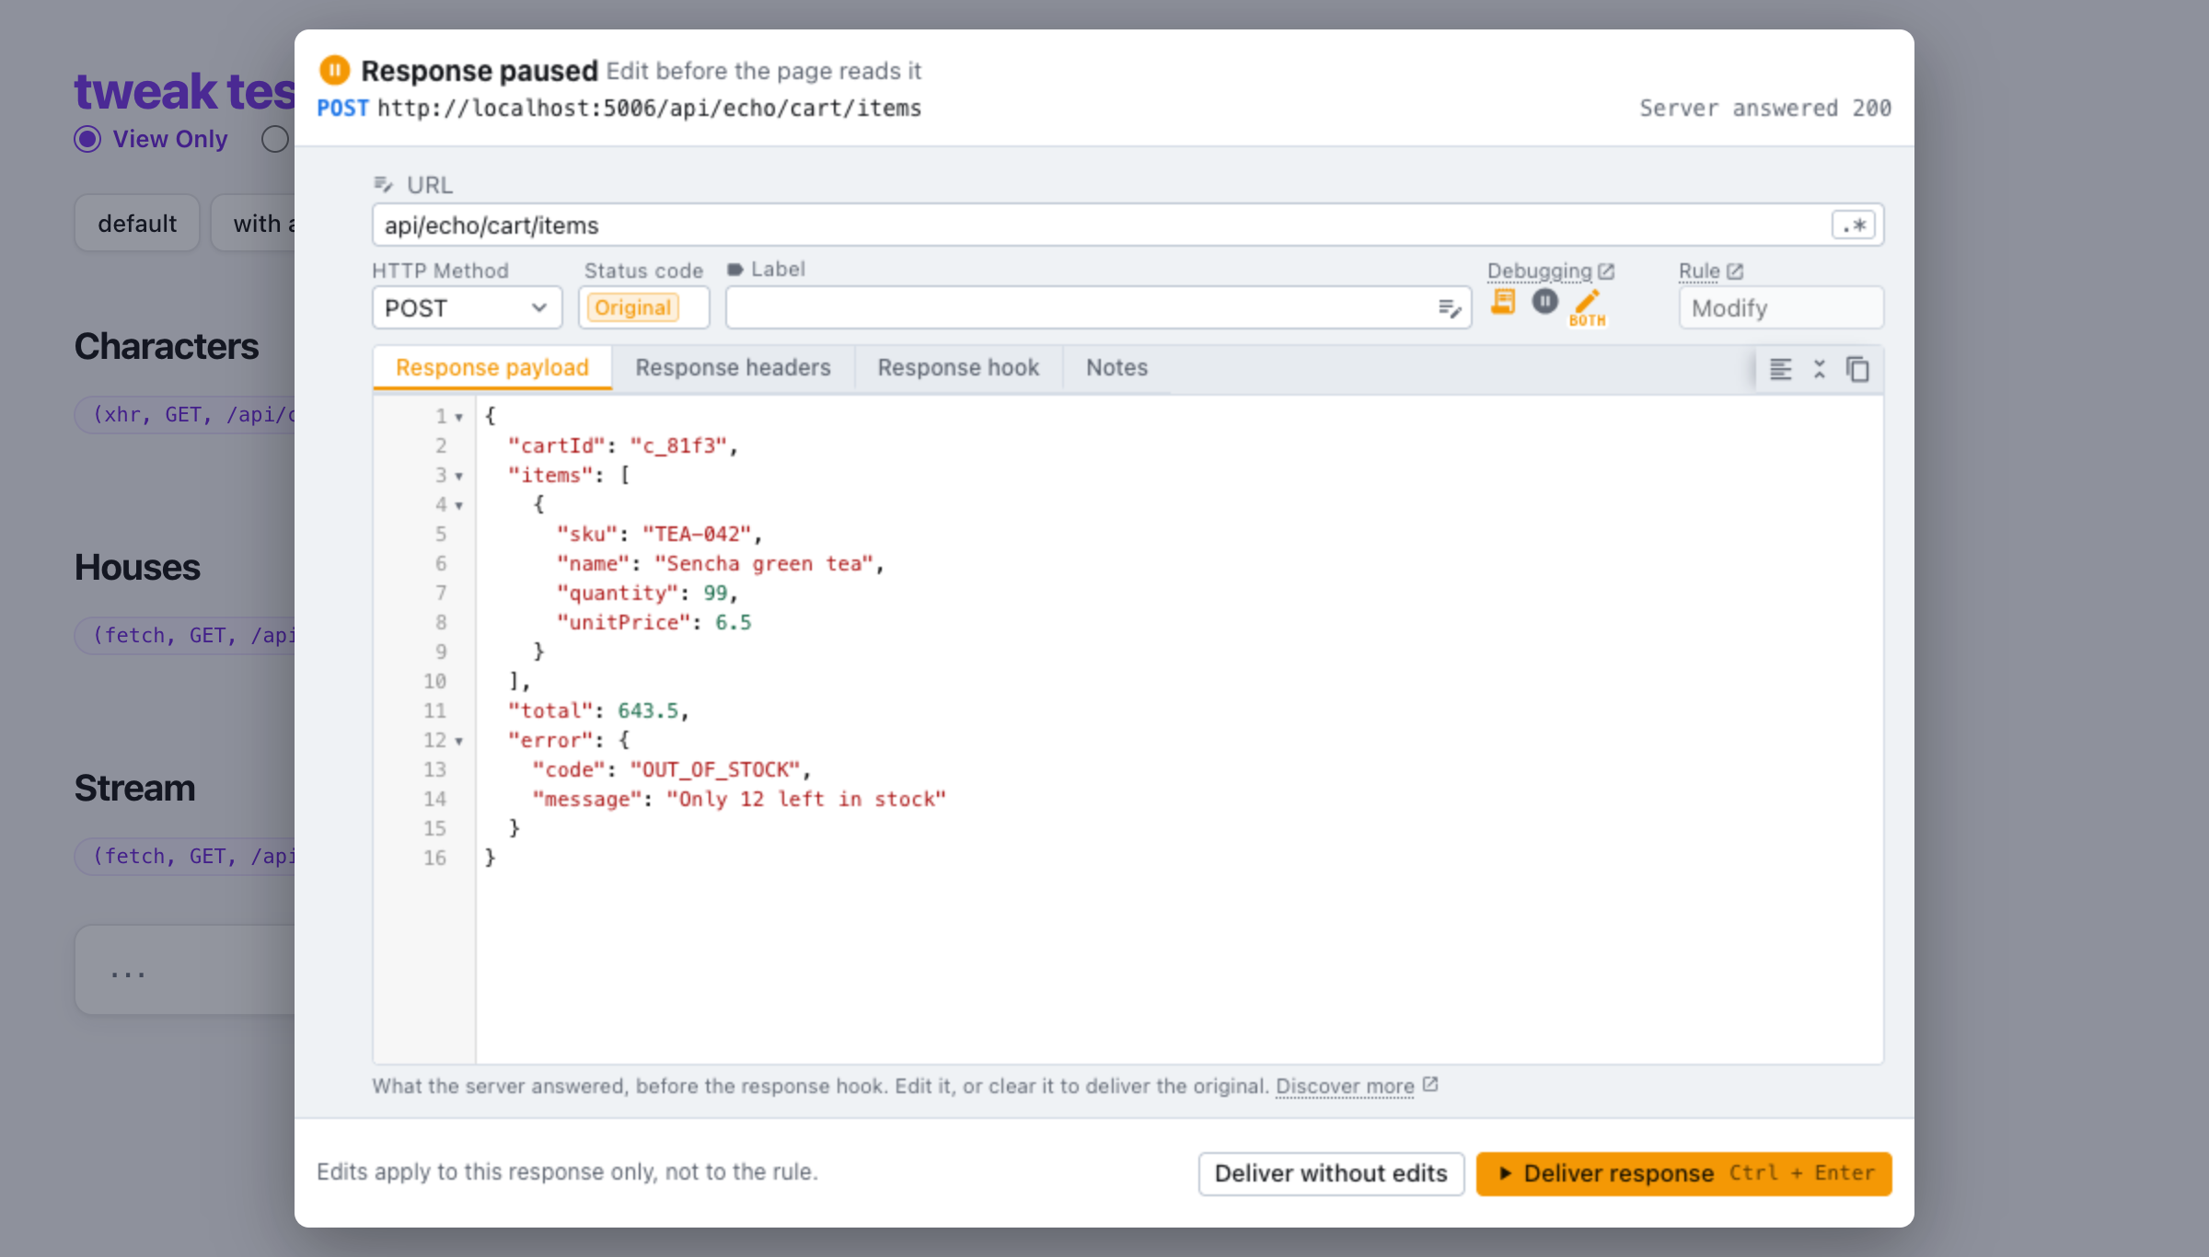This screenshot has height=1257, width=2209.
Task: Click the Deliver without edits button
Action: [1331, 1173]
